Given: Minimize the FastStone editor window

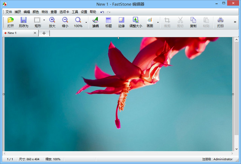Looking at the screenshot, I should (x=217, y=3).
